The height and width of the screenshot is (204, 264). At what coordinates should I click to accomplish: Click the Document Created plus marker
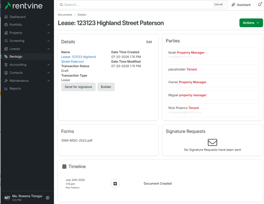tap(115, 183)
